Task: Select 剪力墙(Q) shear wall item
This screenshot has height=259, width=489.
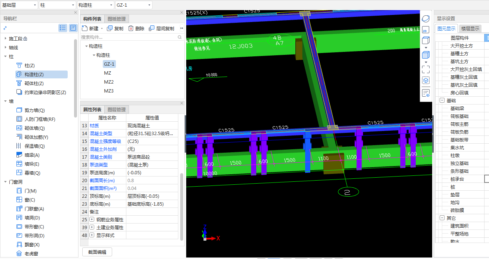Action: 30,110
